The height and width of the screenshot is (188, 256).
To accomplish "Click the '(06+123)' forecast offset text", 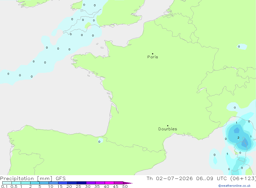I will [x=243, y=178].
